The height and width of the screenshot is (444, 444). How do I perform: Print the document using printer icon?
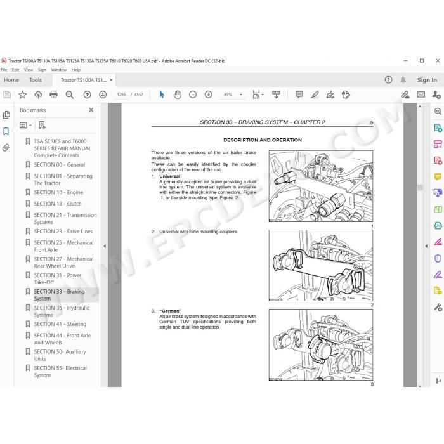pyautogui.click(x=53, y=95)
